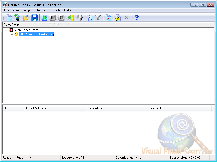
Task: Add a new web task with globe-plus icon
Action: 17,18
